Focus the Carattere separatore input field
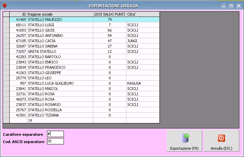Image resolution: width=244 pixels, height=157 pixels. pyautogui.click(x=55, y=134)
